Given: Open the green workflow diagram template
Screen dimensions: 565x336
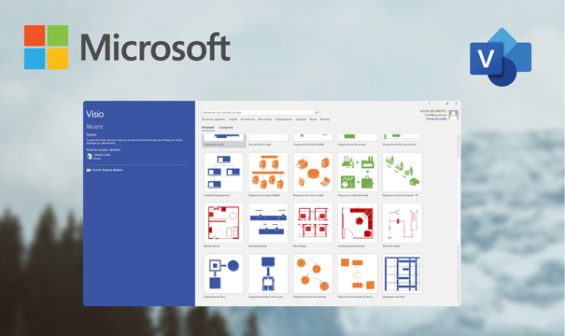Looking at the screenshot, I should [x=358, y=172].
